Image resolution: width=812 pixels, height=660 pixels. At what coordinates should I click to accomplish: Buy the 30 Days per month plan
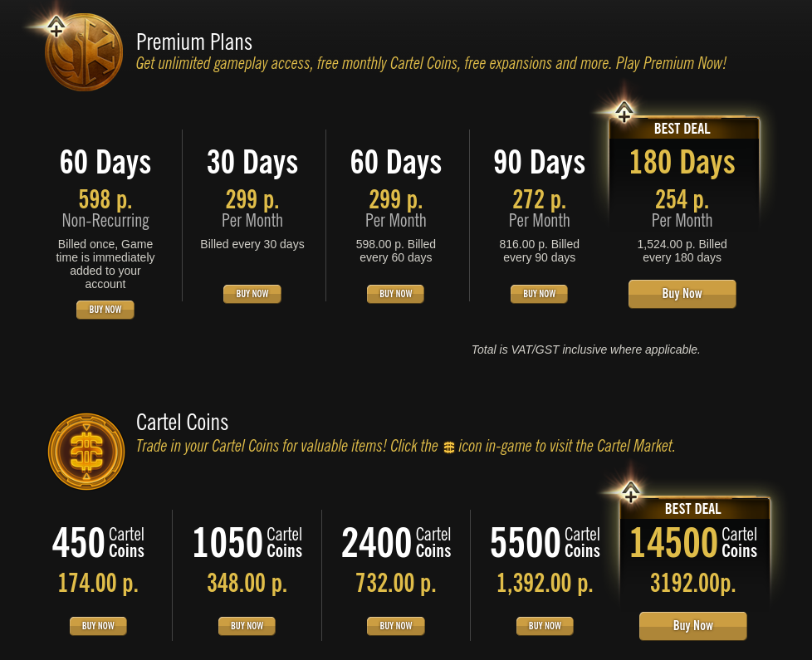pos(252,294)
